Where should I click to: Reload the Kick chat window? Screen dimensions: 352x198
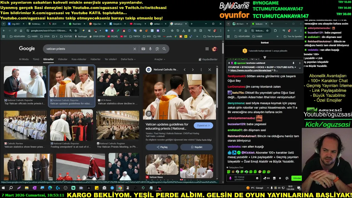point(240,31)
